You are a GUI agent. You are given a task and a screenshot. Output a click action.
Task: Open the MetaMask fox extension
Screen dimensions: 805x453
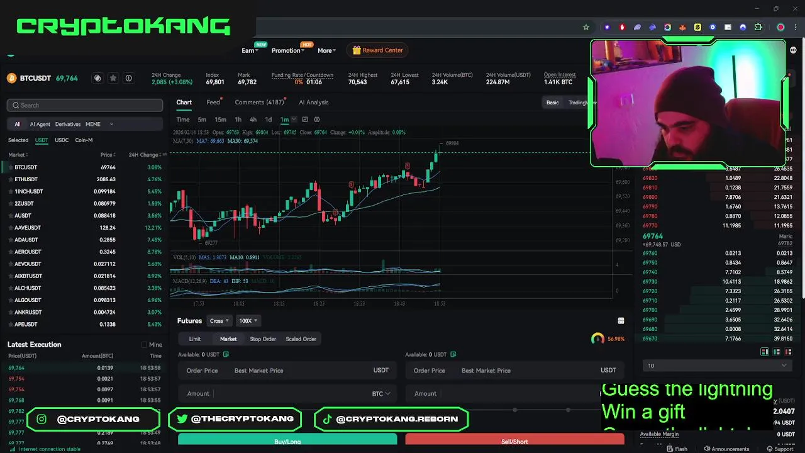click(682, 27)
